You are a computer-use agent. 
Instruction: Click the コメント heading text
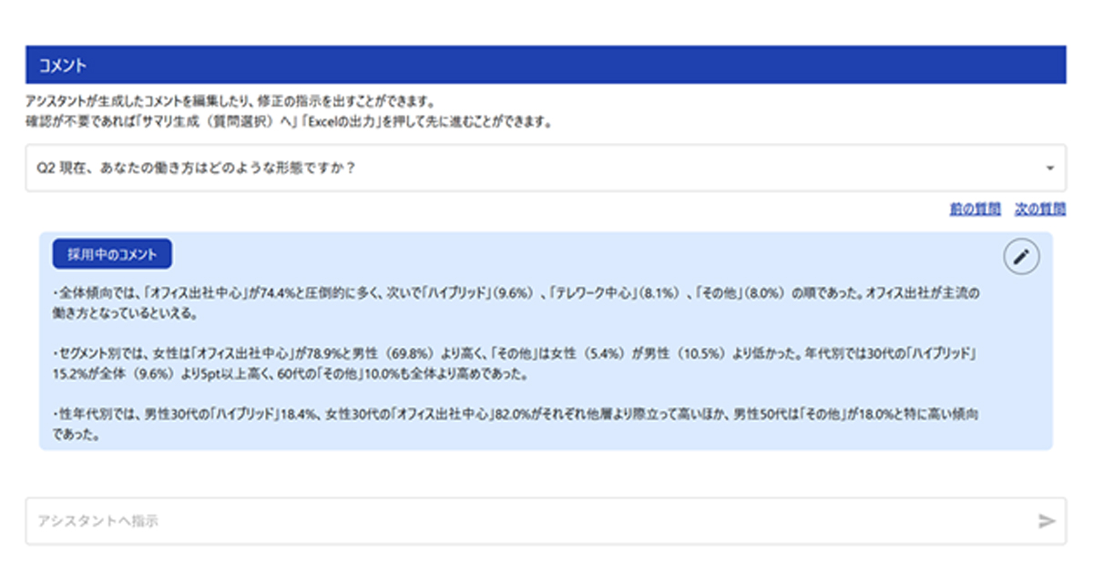click(x=63, y=66)
